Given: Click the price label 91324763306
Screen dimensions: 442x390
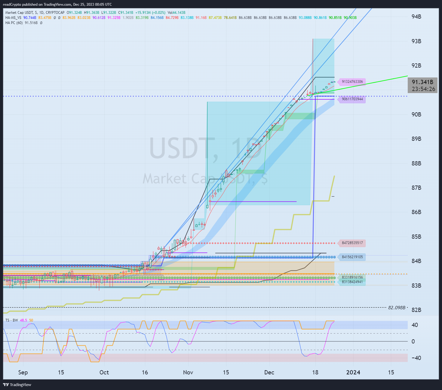Looking at the screenshot, I should tap(352, 82).
